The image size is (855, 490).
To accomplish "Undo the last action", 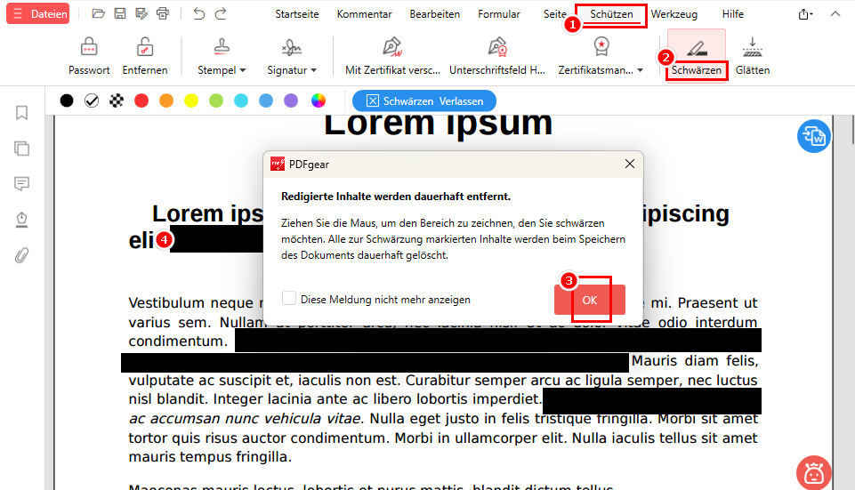I will [199, 13].
